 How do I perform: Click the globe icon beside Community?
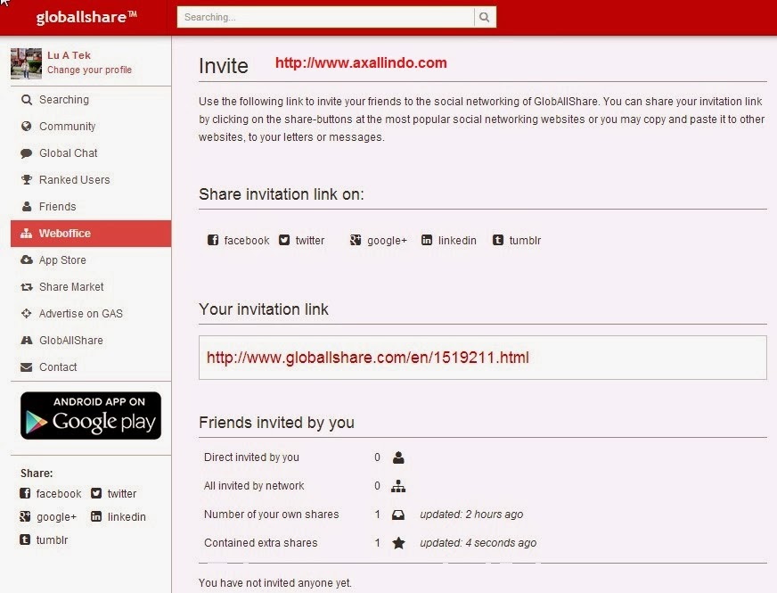point(26,127)
